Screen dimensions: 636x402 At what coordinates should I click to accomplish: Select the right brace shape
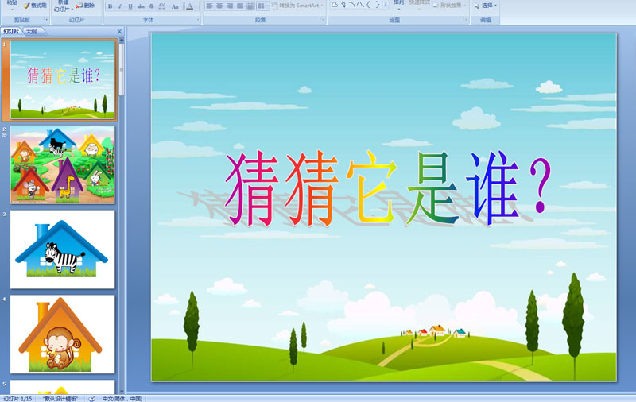[377, 5]
